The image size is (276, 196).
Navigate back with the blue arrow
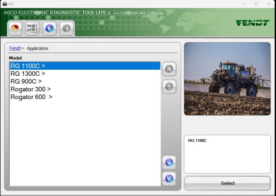point(50,28)
